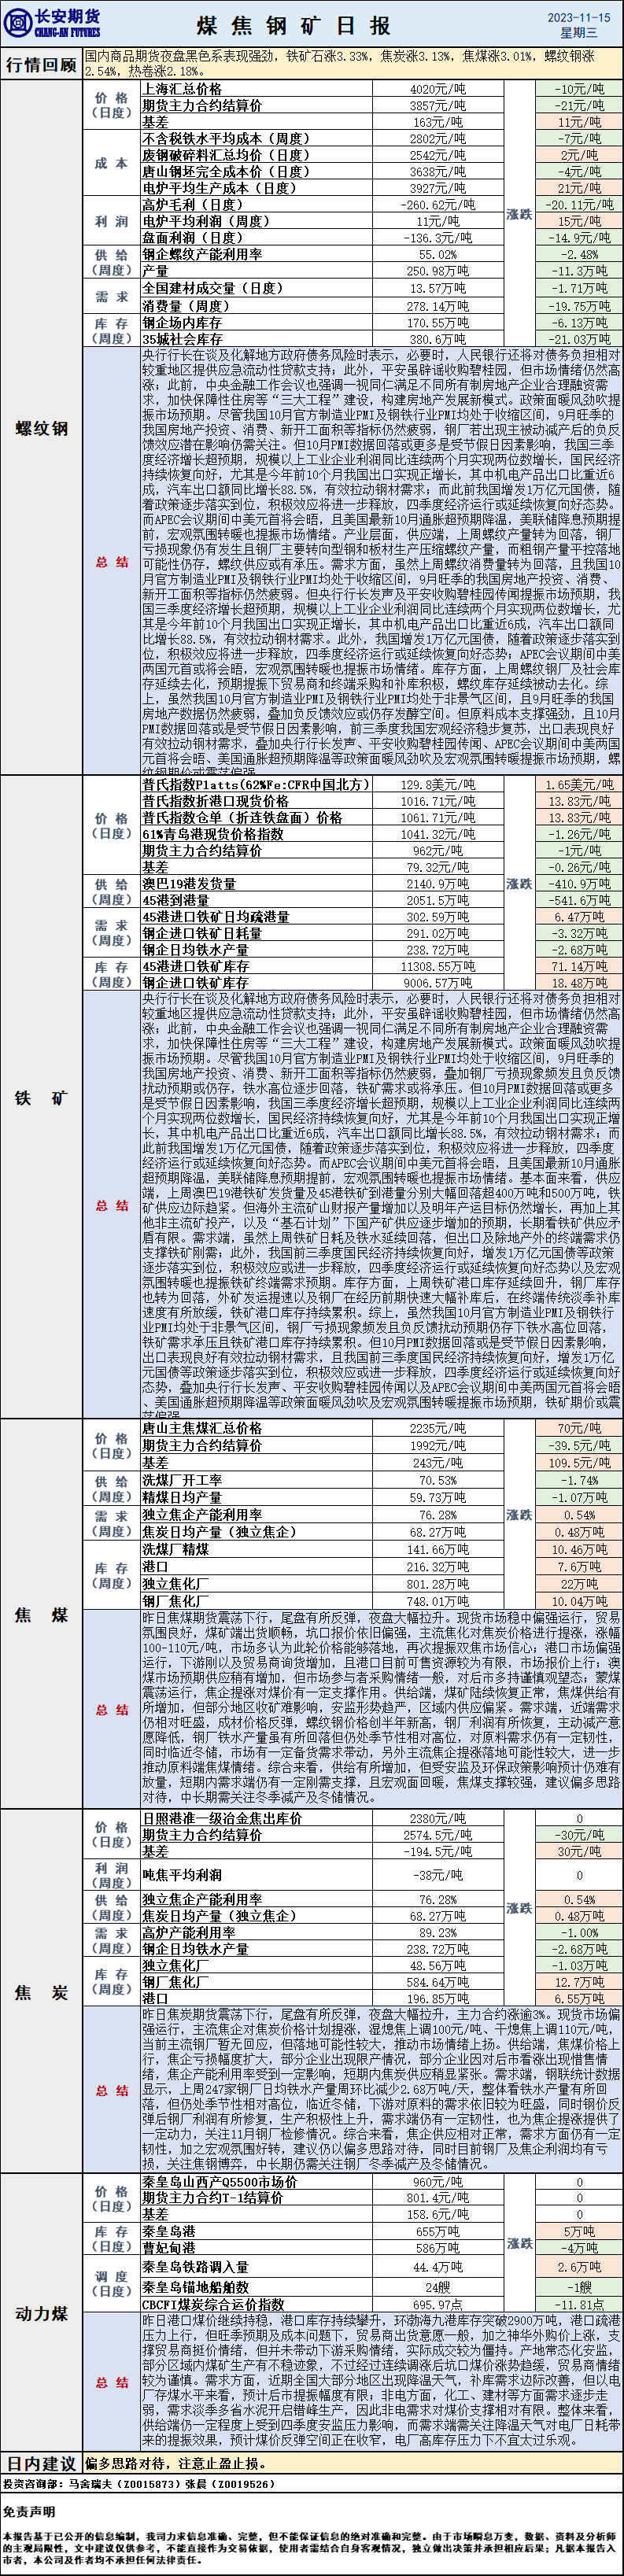Viewport: 624px width, 2576px height.
Task: Click the 高炉产能利用率 row label
Action: [189, 1933]
